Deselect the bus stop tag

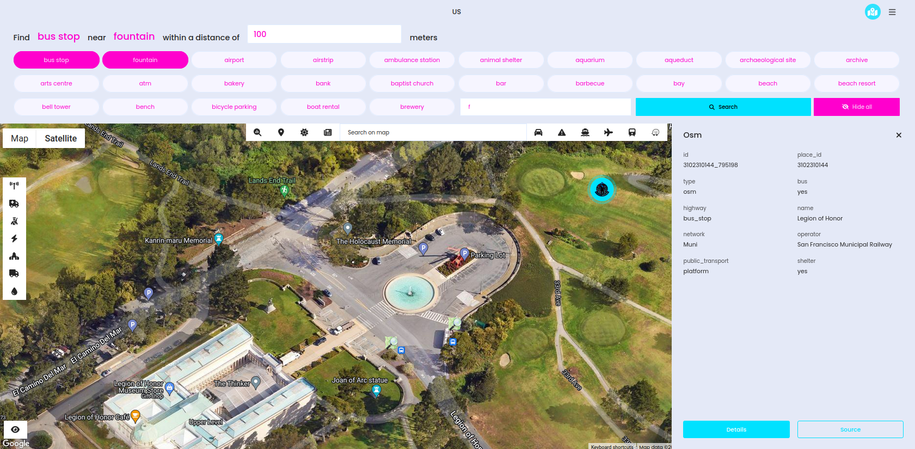57,60
